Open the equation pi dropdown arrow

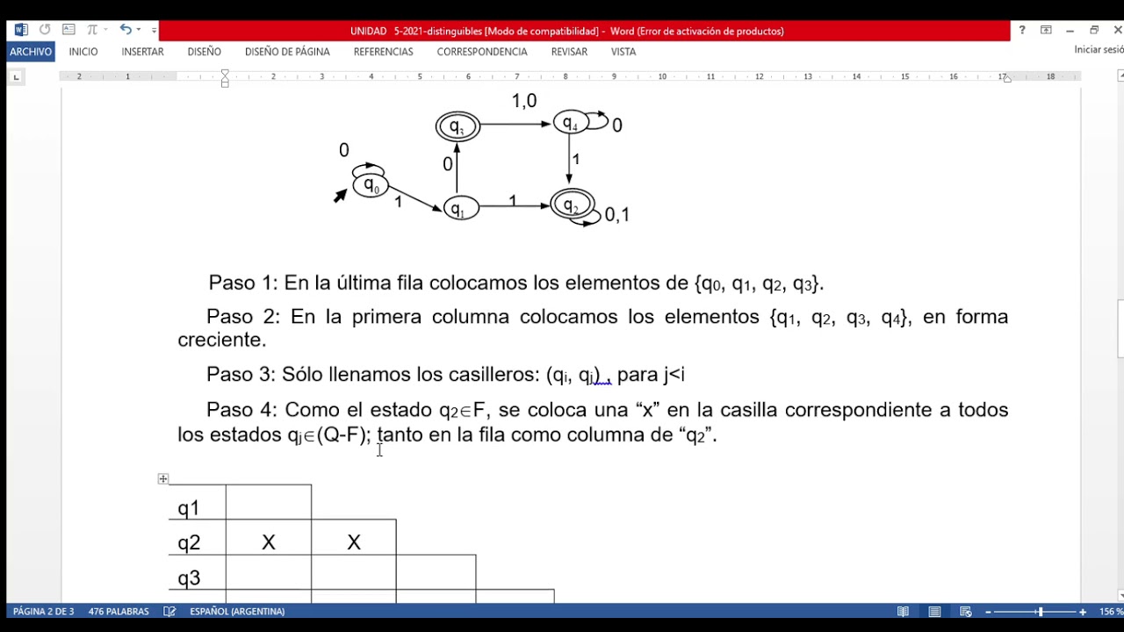pos(105,30)
